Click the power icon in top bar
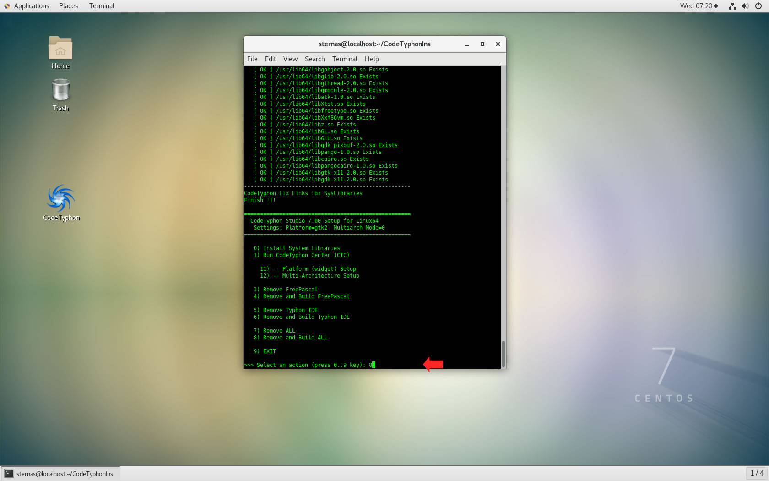 tap(758, 6)
